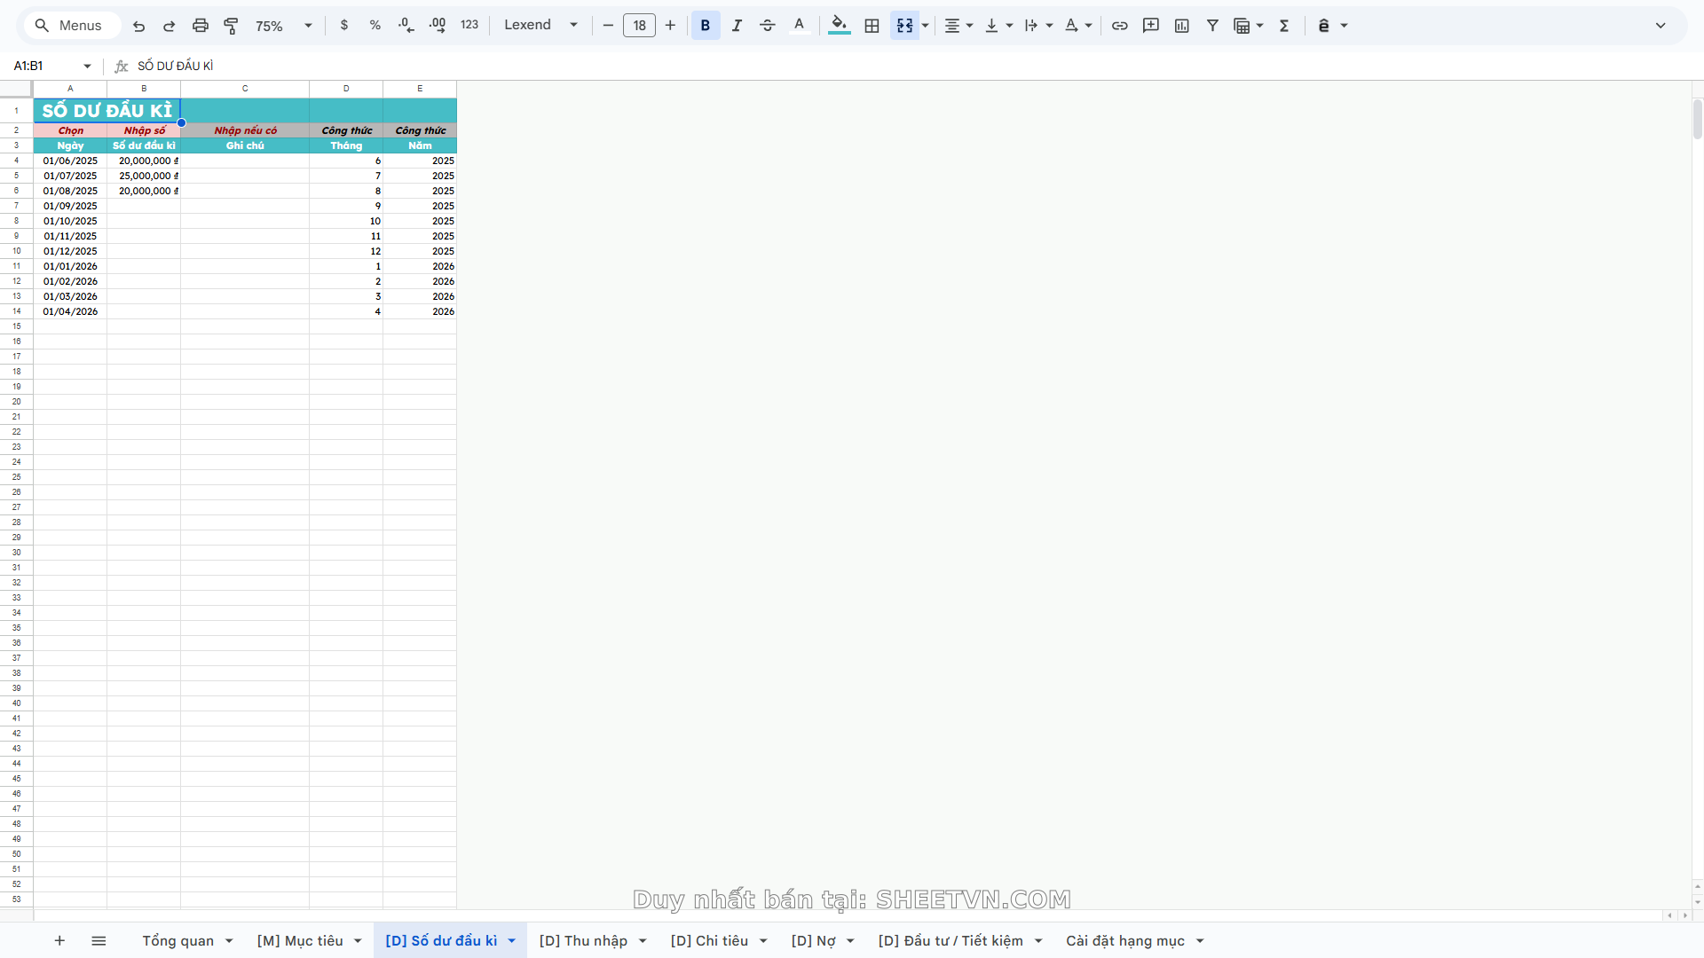
Task: Click the Functions sigma icon
Action: pos(1284,25)
